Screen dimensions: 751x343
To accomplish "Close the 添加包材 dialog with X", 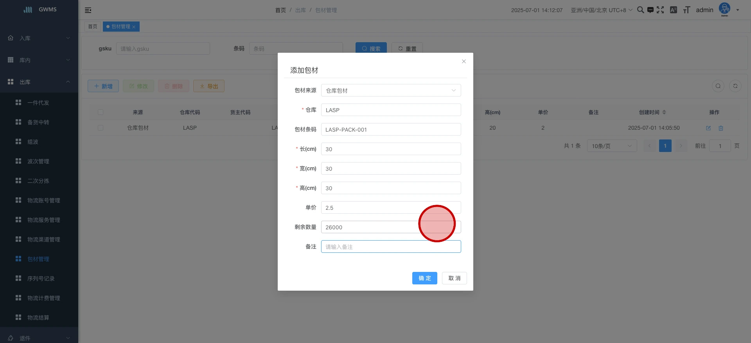I will point(464,61).
